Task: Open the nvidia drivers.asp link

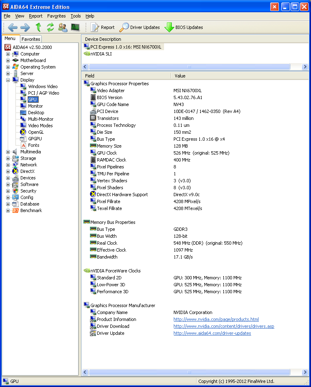Action: (224, 326)
